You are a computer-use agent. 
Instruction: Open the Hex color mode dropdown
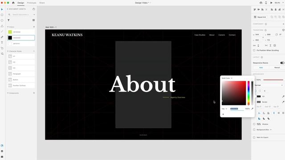pos(224,108)
